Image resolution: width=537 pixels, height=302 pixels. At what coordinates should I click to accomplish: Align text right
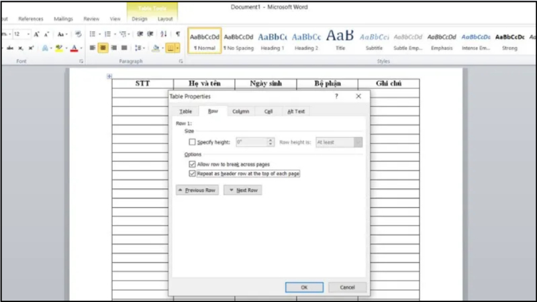[113, 48]
